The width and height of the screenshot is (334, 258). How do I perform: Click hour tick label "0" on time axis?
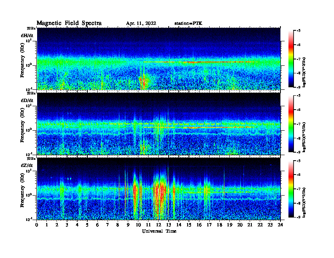coord(37,225)
